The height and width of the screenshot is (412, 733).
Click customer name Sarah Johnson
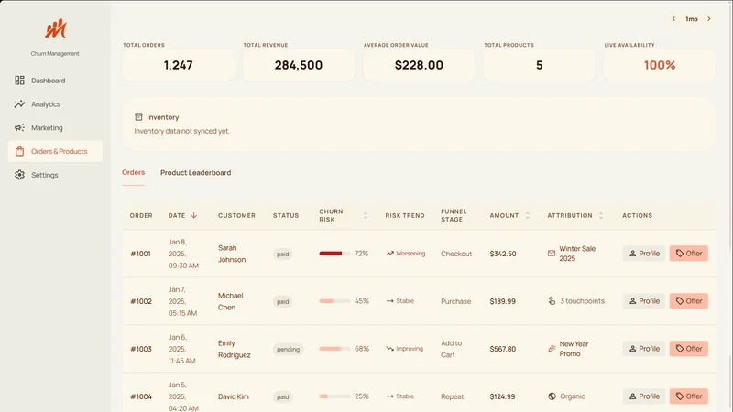pos(232,254)
